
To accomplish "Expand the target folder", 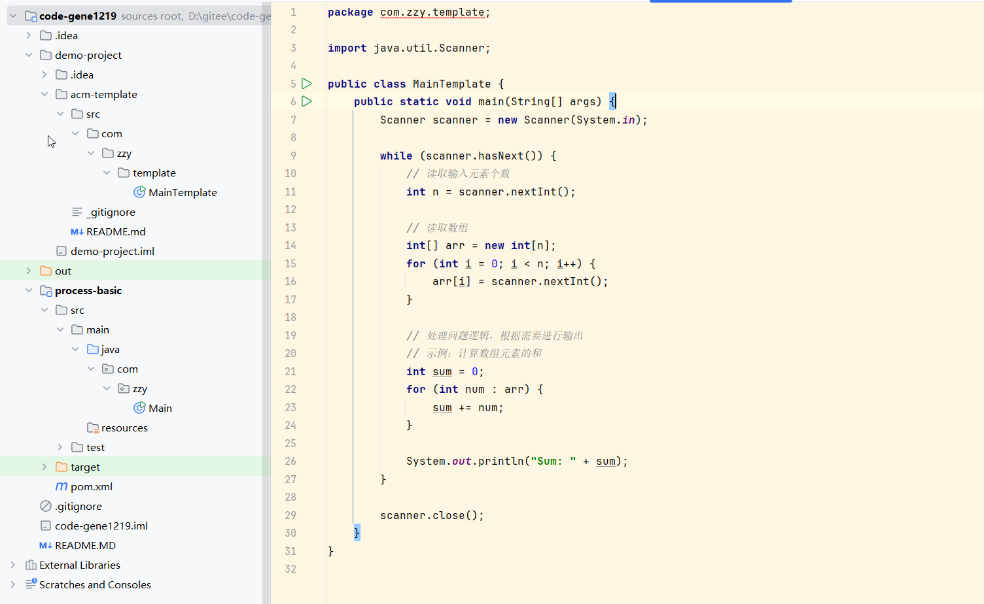I will (x=44, y=467).
